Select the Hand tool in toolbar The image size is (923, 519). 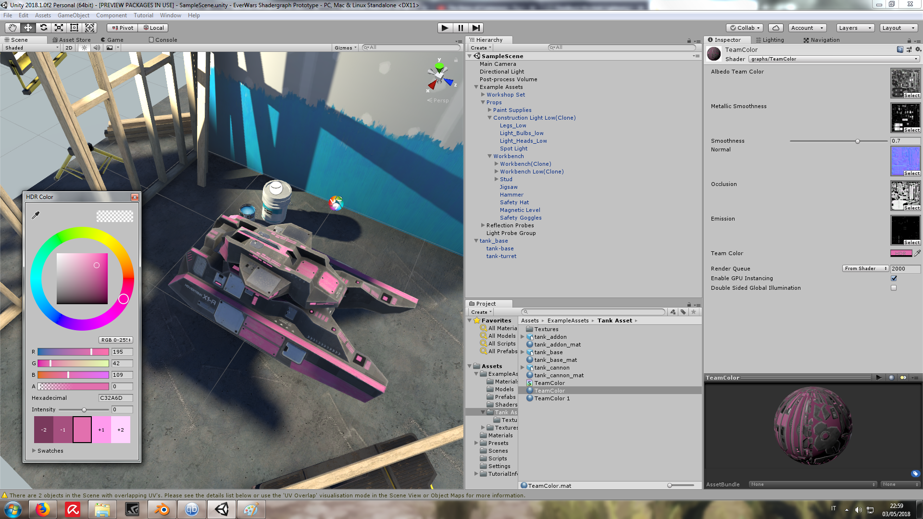pyautogui.click(x=12, y=28)
